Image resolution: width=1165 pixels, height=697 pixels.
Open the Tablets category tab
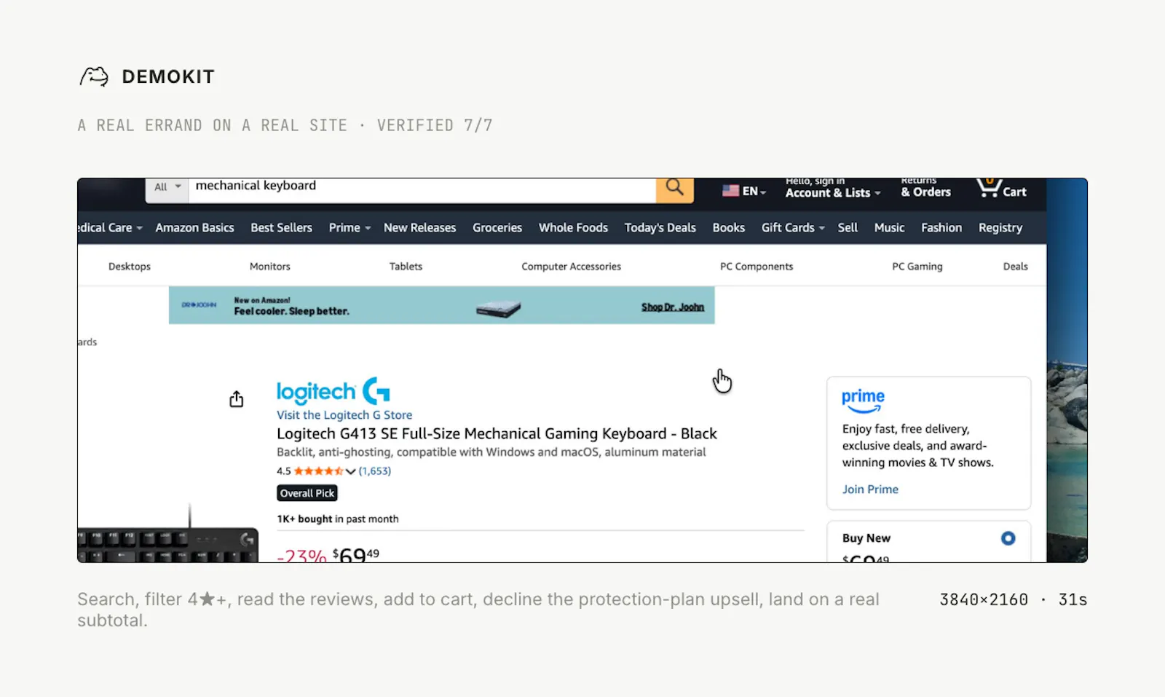(x=406, y=267)
